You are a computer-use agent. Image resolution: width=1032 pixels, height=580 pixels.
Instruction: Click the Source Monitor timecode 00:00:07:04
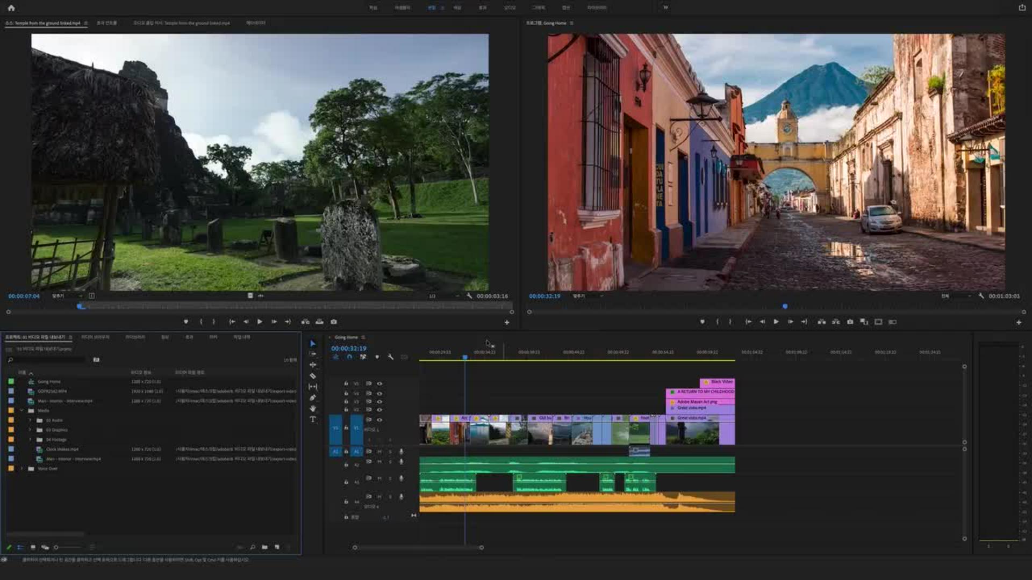tap(24, 296)
